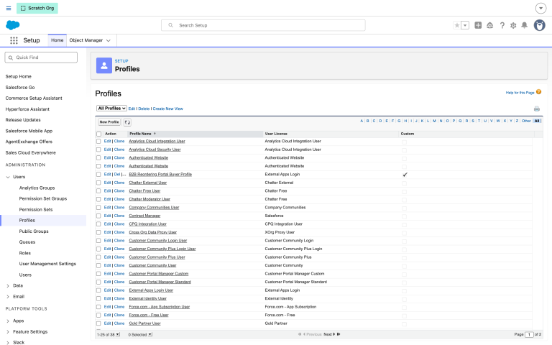This screenshot has height=345, width=552.
Task: Open the Chatter External User profile
Action: pyautogui.click(x=148, y=183)
